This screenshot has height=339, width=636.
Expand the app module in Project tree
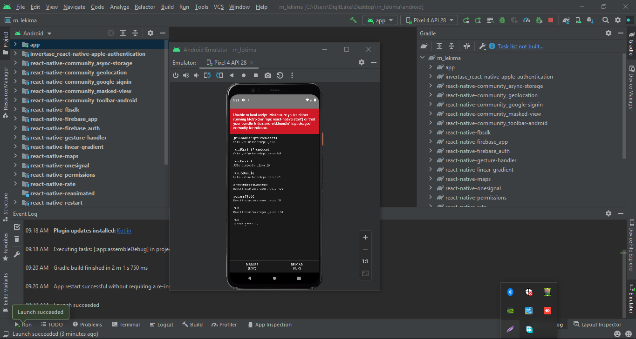(15, 44)
